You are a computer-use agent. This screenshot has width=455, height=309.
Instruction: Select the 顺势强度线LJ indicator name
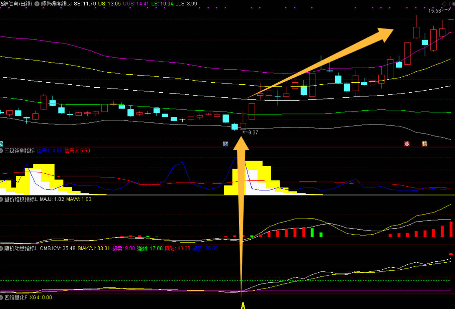[56, 4]
